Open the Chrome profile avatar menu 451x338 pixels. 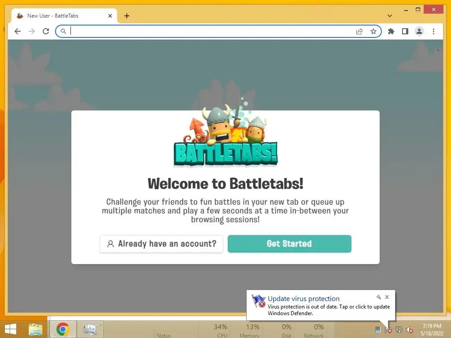click(x=419, y=31)
